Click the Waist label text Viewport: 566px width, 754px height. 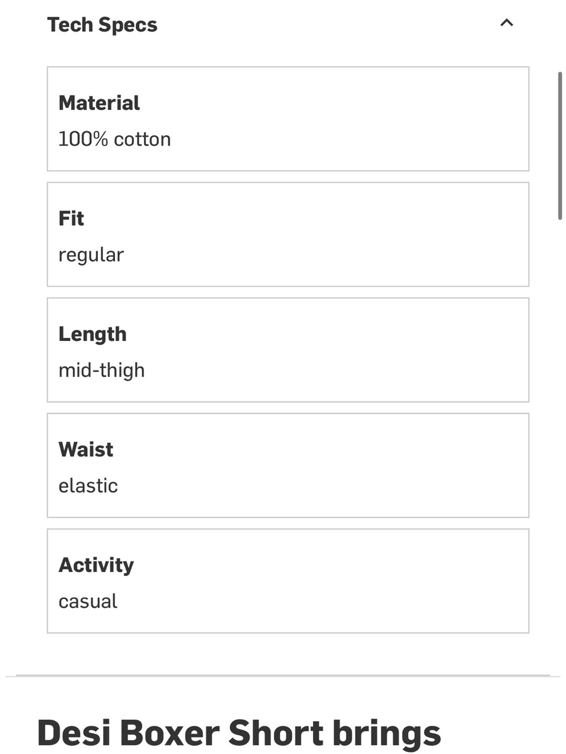pos(86,450)
